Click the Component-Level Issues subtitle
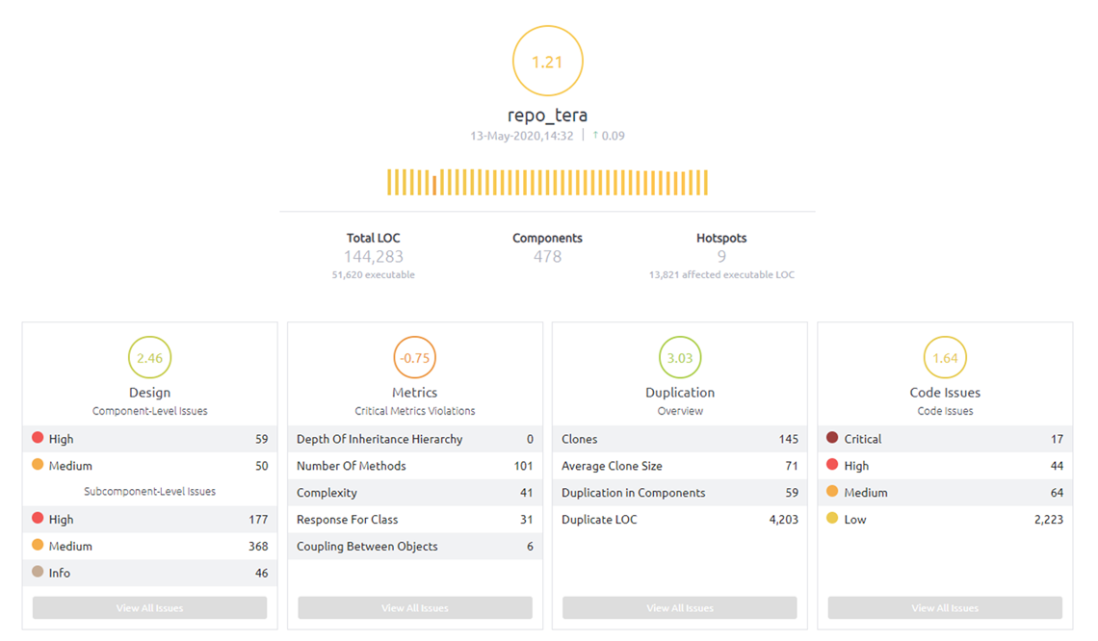The width and height of the screenshot is (1098, 641). (150, 411)
